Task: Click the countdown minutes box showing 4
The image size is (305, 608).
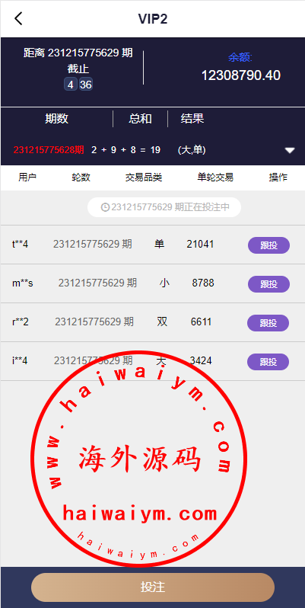Action: [71, 85]
